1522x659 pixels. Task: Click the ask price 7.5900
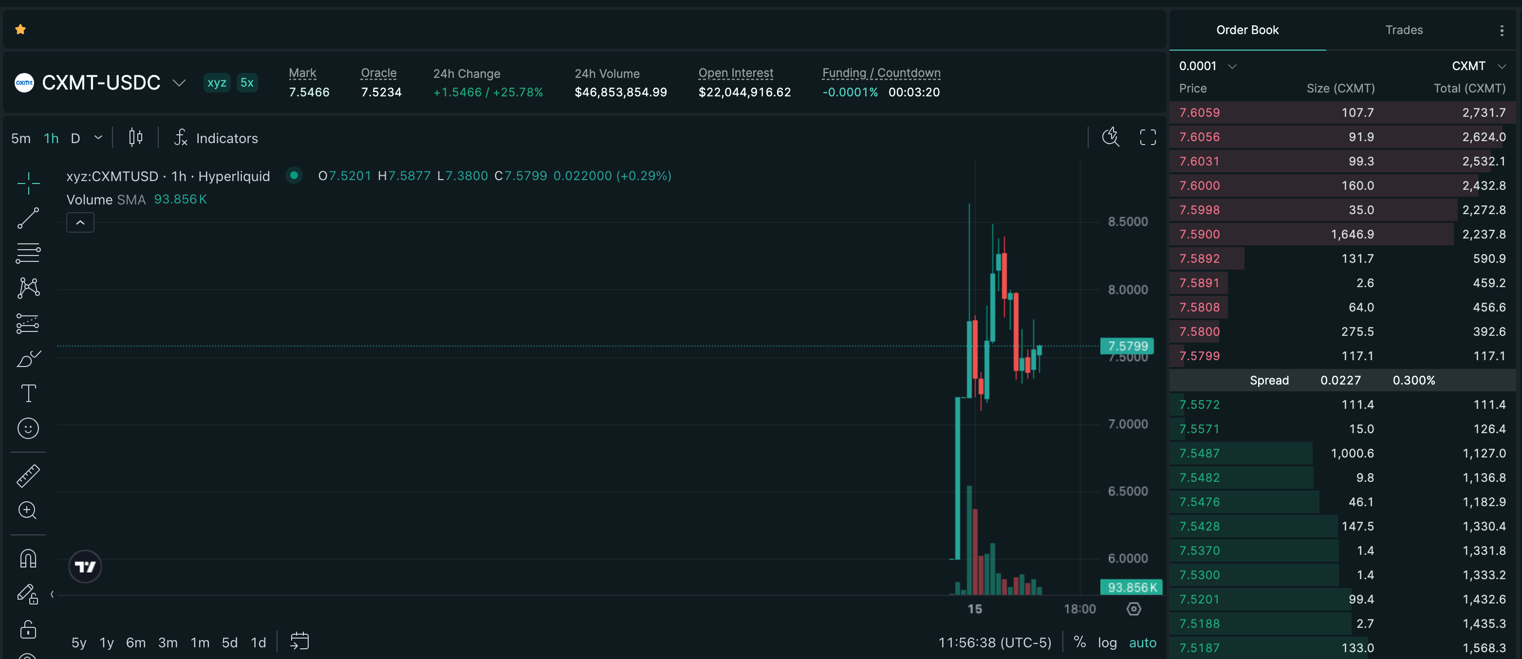coord(1199,235)
